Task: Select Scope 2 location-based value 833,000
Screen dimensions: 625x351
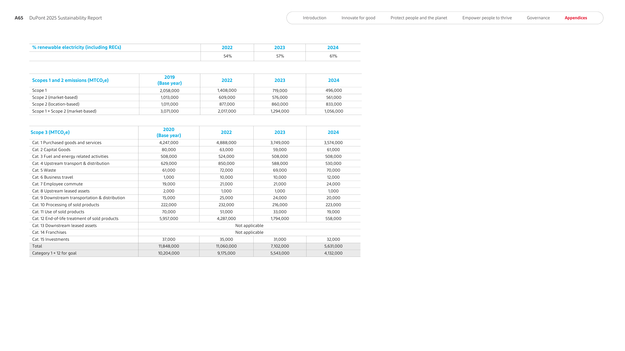Action: pos(334,104)
